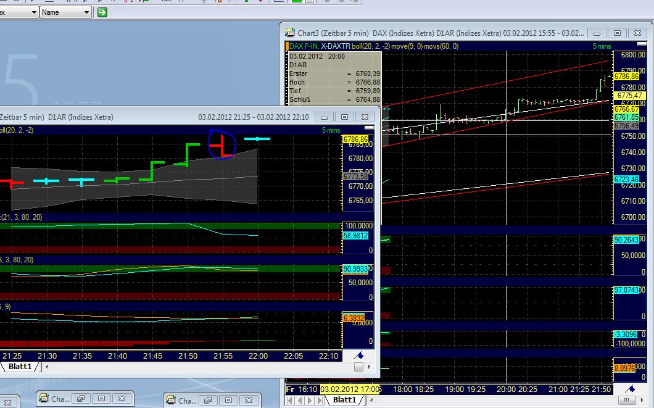Click the single left arrow in Chart3 navigation bar

pos(300,400)
